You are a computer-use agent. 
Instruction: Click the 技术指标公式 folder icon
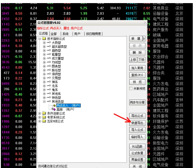click(44, 38)
